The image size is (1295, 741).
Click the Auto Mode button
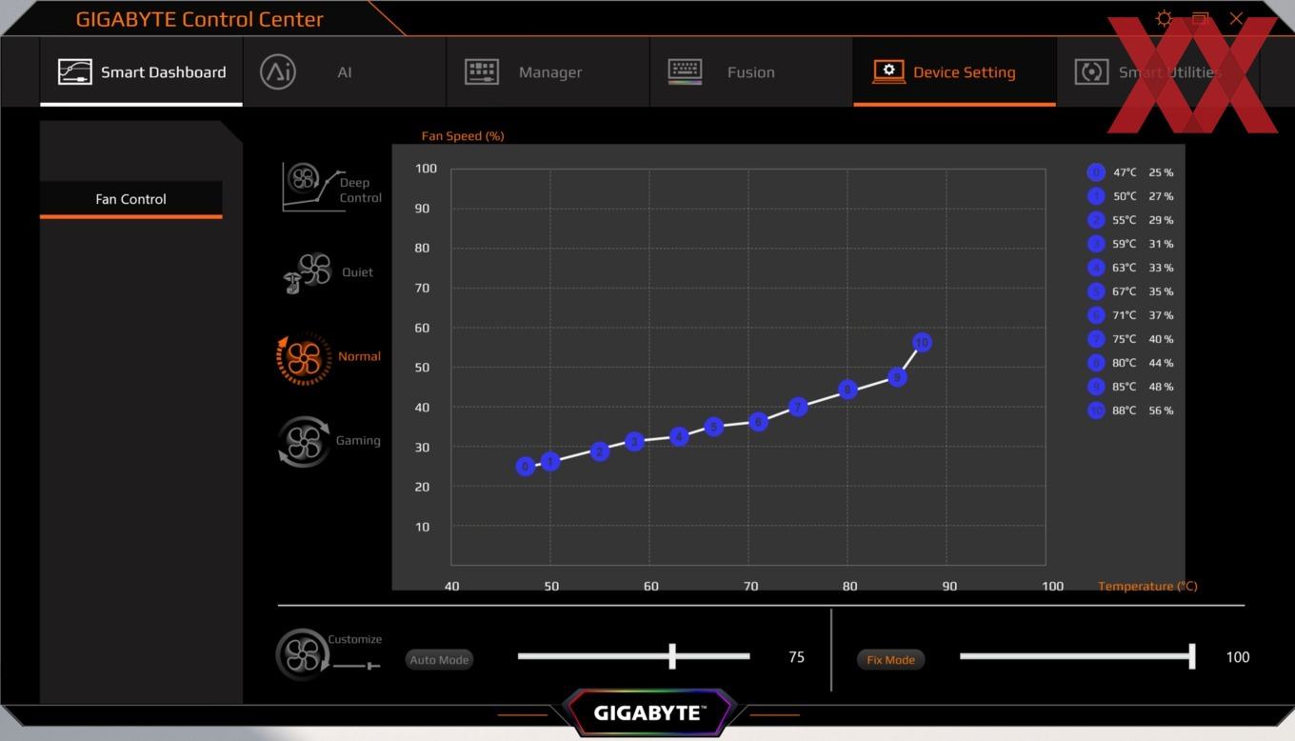click(x=439, y=659)
